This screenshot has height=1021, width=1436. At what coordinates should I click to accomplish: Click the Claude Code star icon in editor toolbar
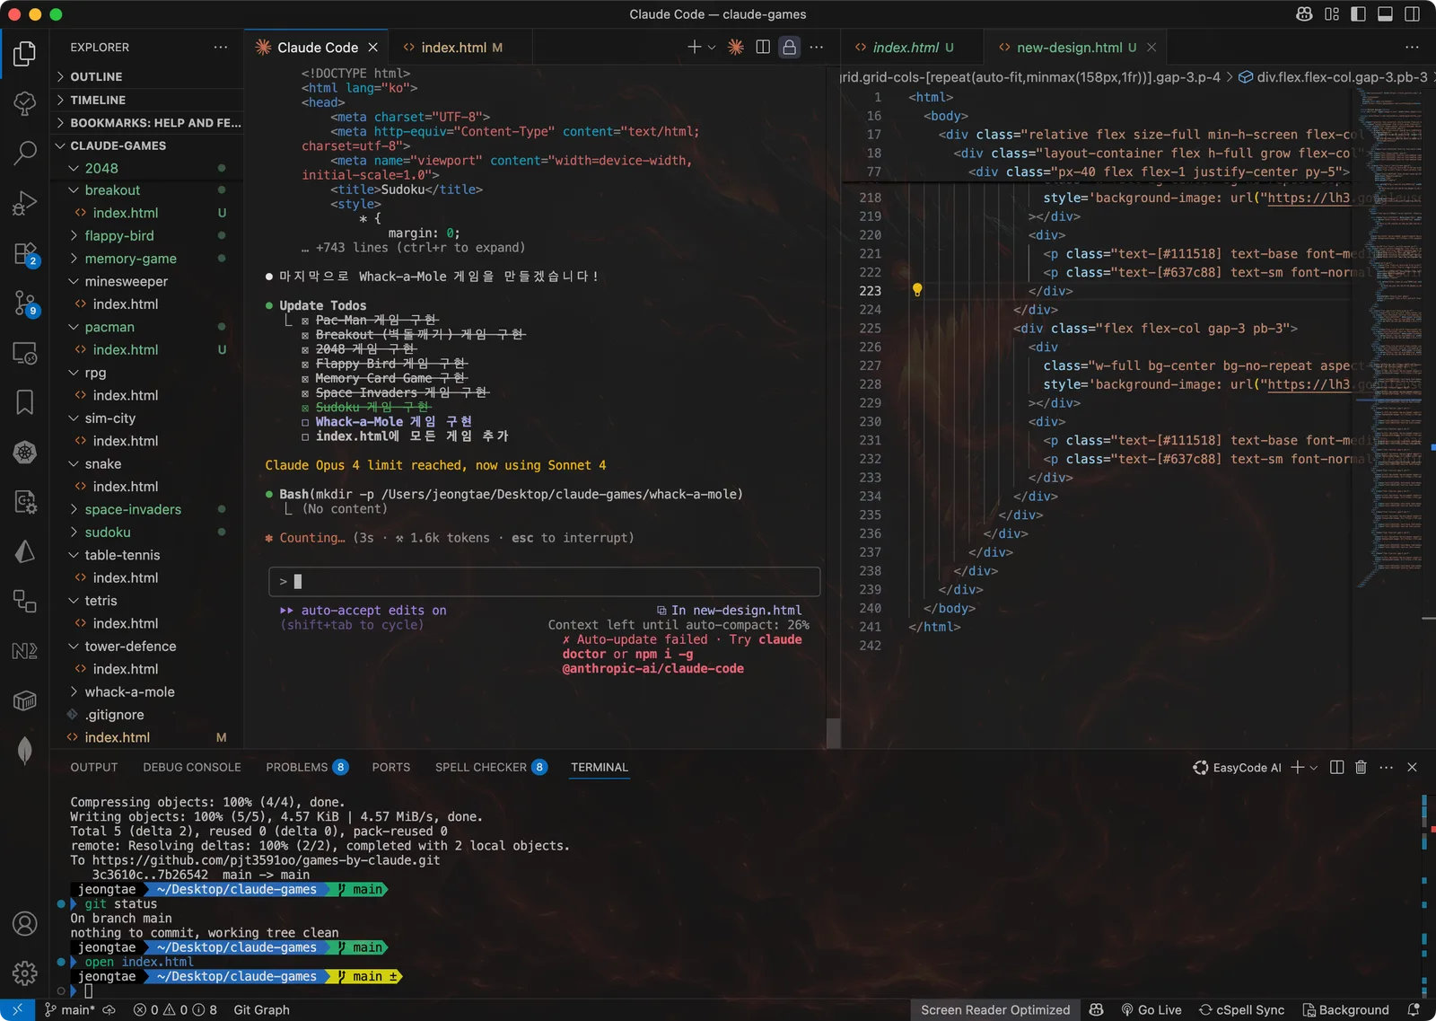click(x=736, y=47)
